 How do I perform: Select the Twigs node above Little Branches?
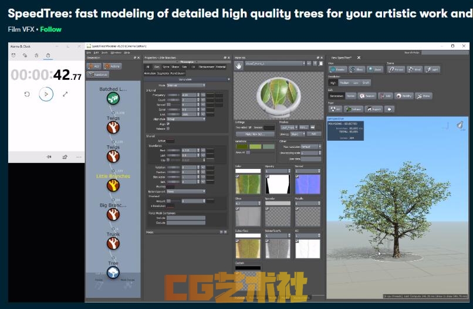click(x=113, y=156)
